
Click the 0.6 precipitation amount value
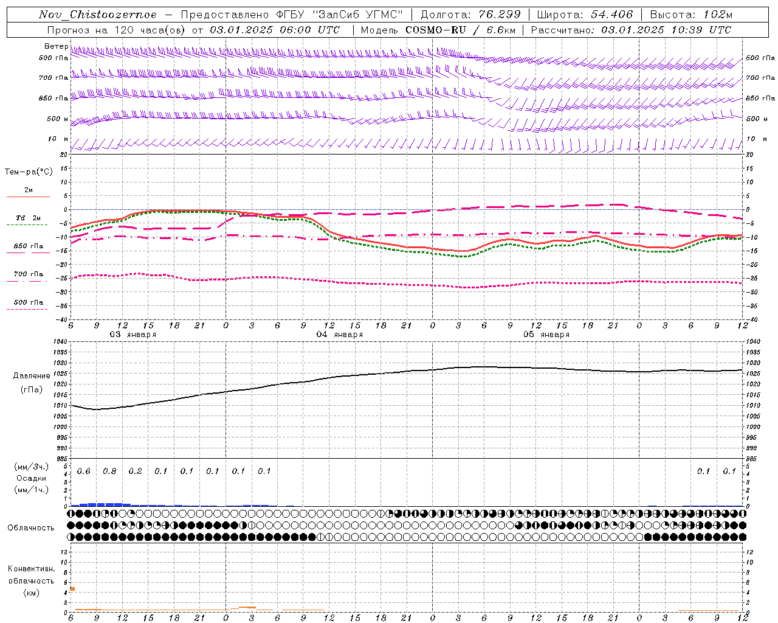[x=84, y=472]
